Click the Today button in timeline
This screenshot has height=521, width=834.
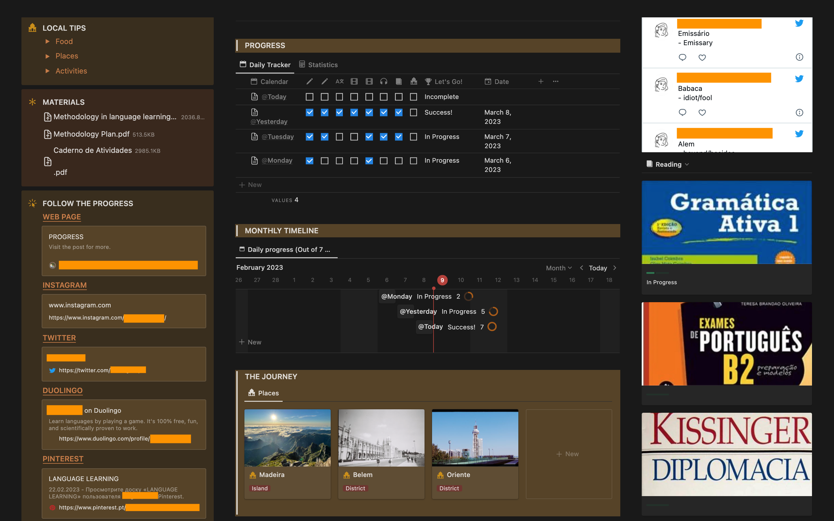coord(598,268)
